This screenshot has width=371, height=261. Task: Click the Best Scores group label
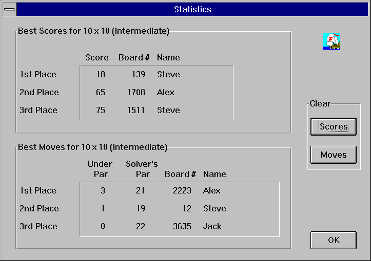pos(93,31)
